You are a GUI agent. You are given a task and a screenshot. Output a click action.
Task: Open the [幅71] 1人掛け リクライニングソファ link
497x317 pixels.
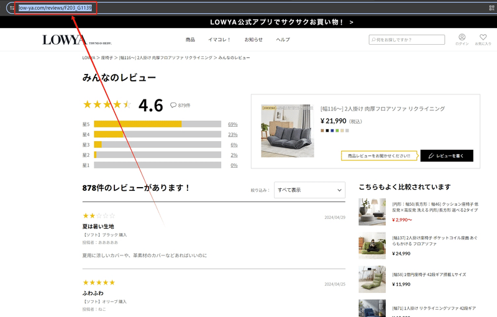[x=434, y=308]
